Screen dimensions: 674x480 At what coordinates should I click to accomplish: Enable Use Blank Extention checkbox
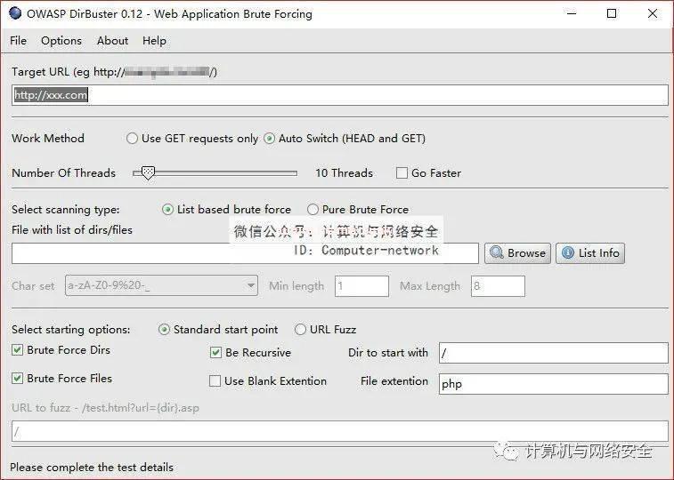tap(215, 381)
